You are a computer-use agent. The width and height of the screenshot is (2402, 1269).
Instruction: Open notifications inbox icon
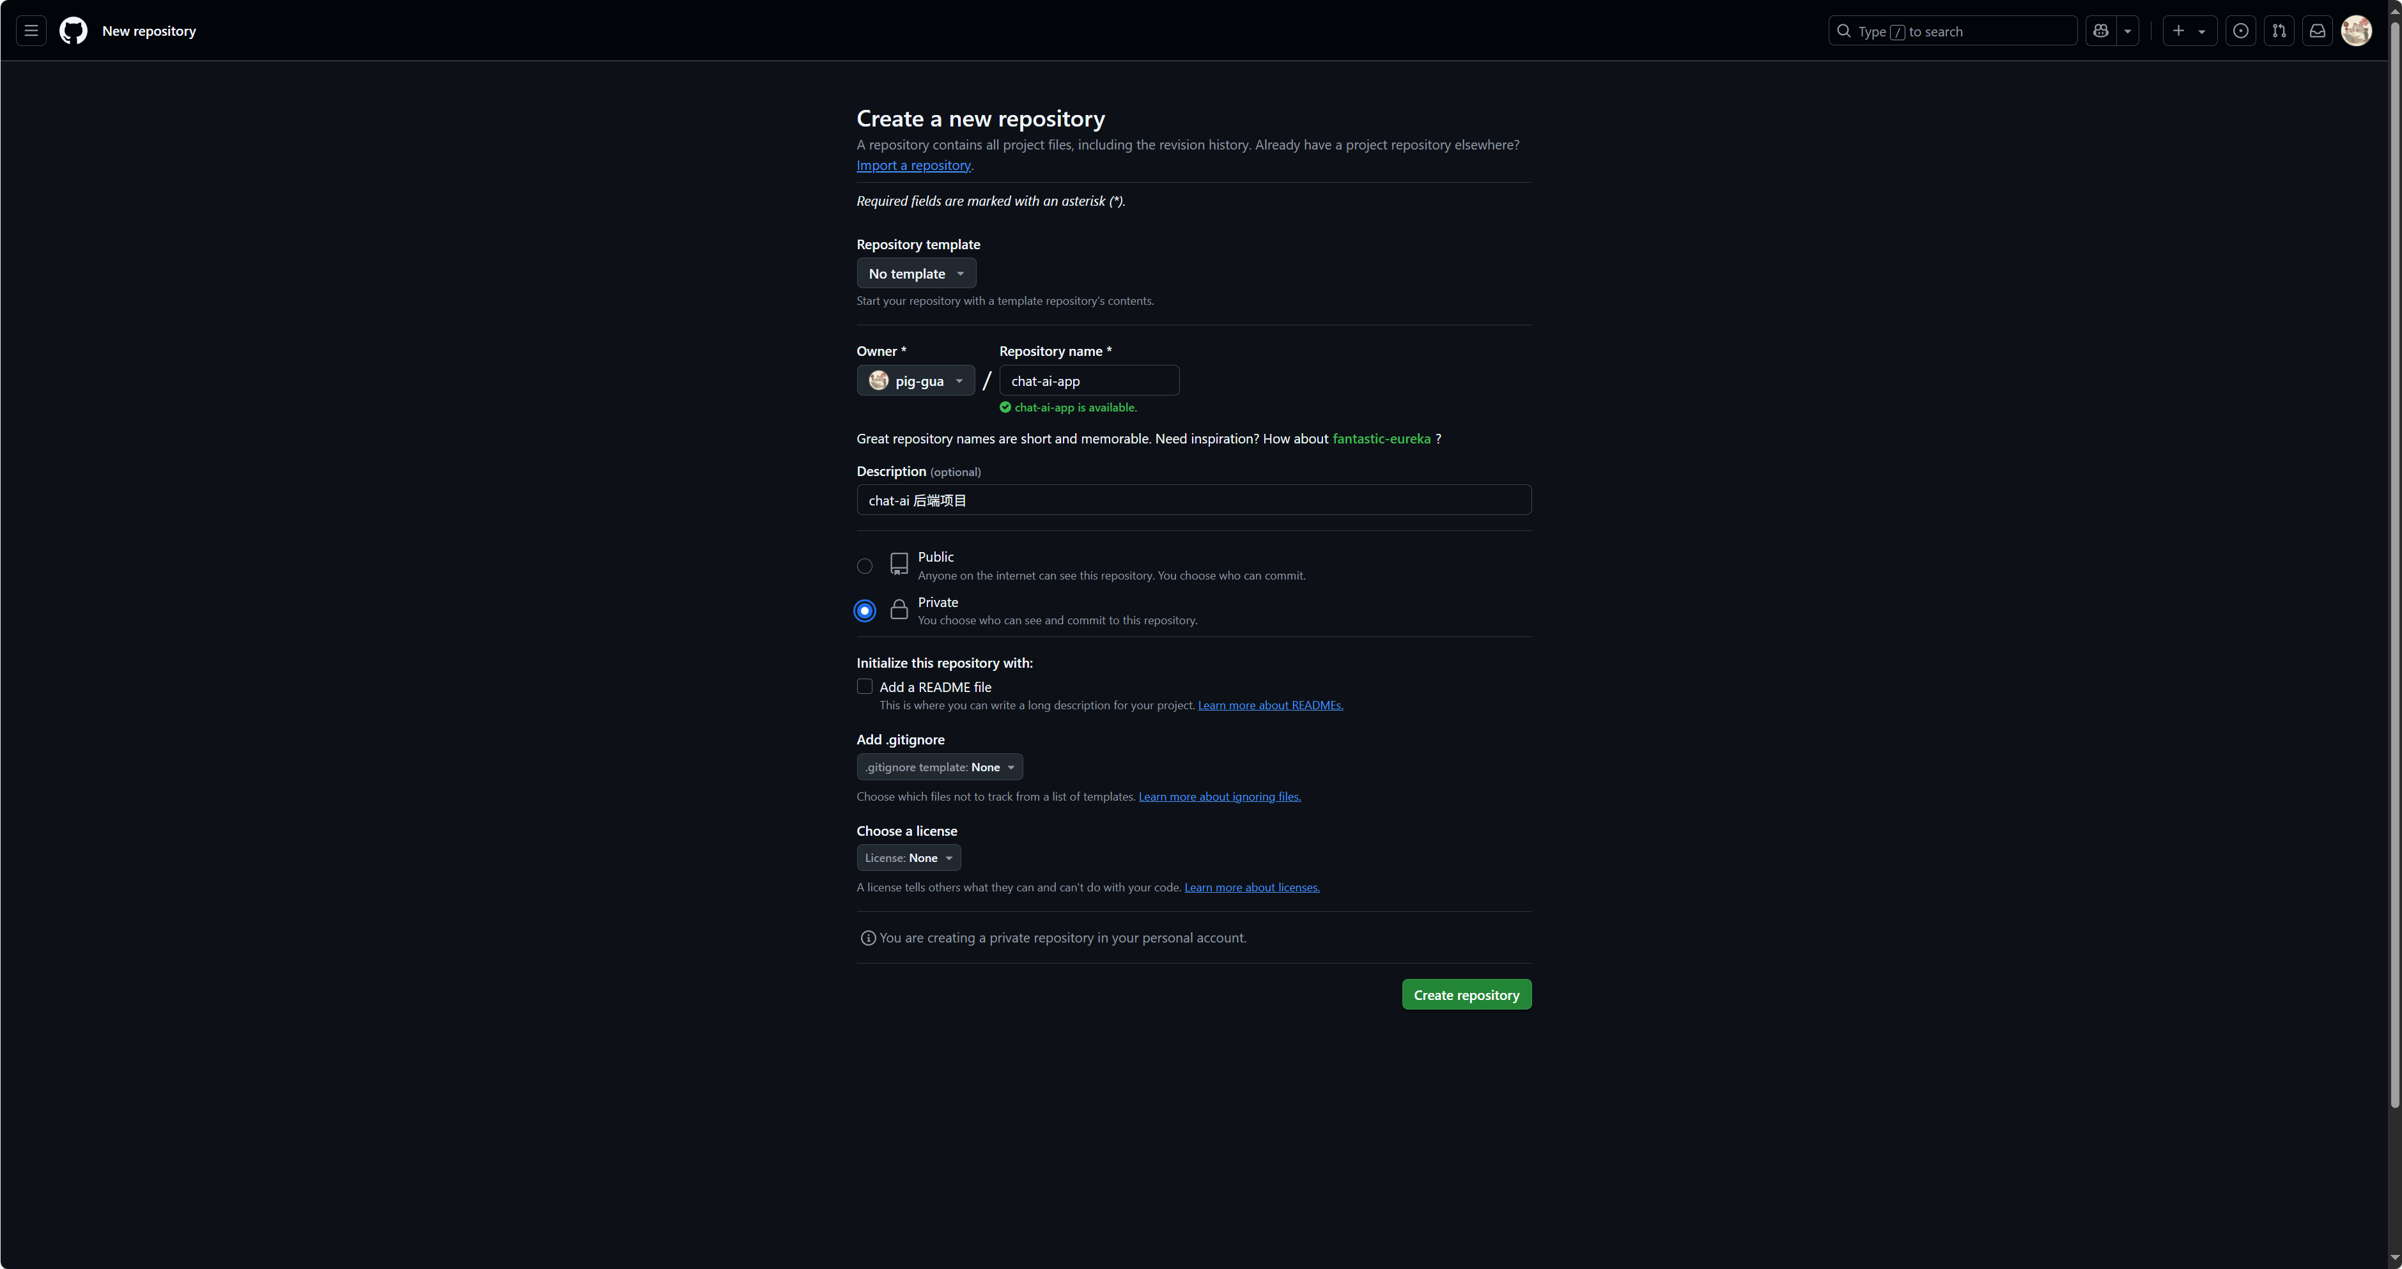(x=2316, y=31)
